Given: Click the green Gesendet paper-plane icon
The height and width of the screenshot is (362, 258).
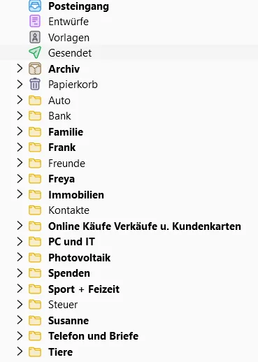Looking at the screenshot, I should pos(35,52).
